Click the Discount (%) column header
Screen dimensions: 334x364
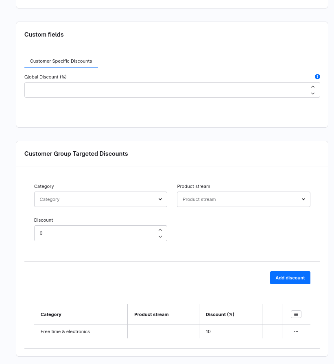[x=220, y=314]
